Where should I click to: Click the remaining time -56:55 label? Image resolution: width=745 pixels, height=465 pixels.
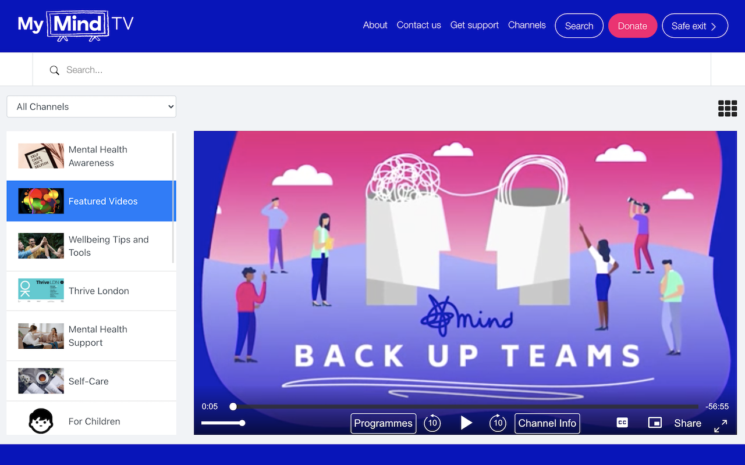[x=717, y=407]
